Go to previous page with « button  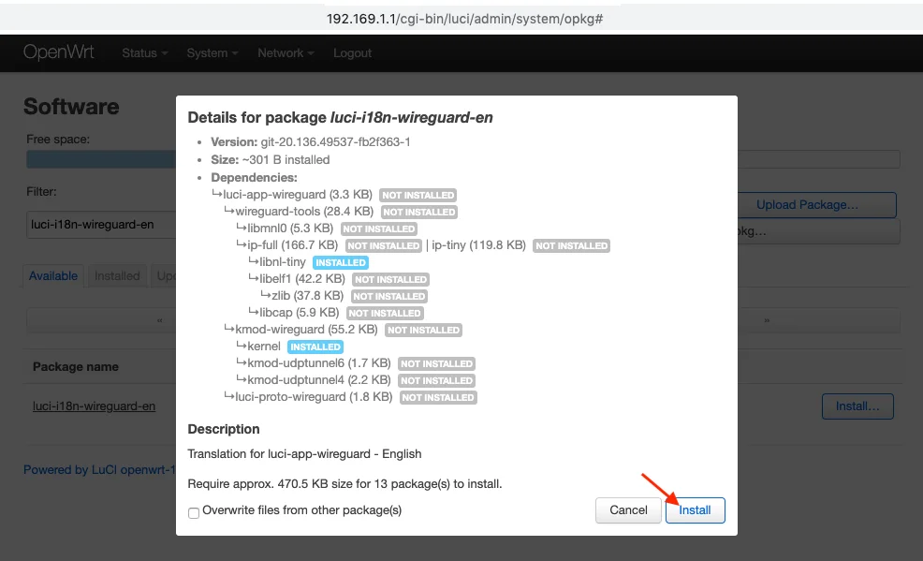click(x=159, y=321)
